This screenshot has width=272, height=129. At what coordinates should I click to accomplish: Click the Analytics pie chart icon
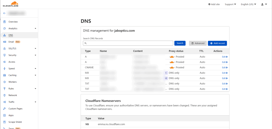(x=5, y=28)
